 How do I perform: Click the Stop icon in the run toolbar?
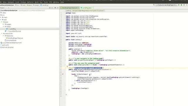(187, 5)
